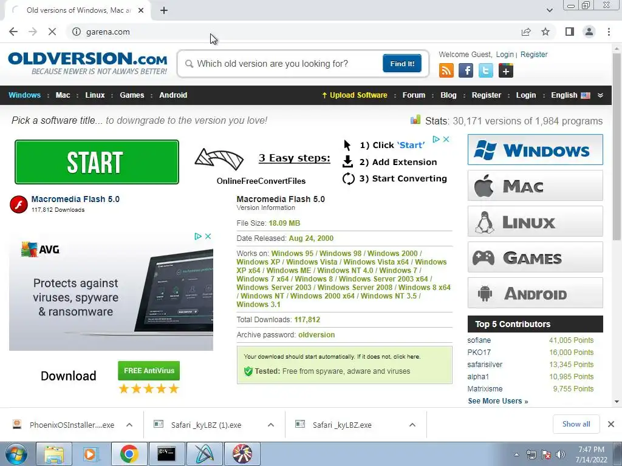The height and width of the screenshot is (466, 622).
Task: Click the Twitter icon
Action: click(x=485, y=70)
